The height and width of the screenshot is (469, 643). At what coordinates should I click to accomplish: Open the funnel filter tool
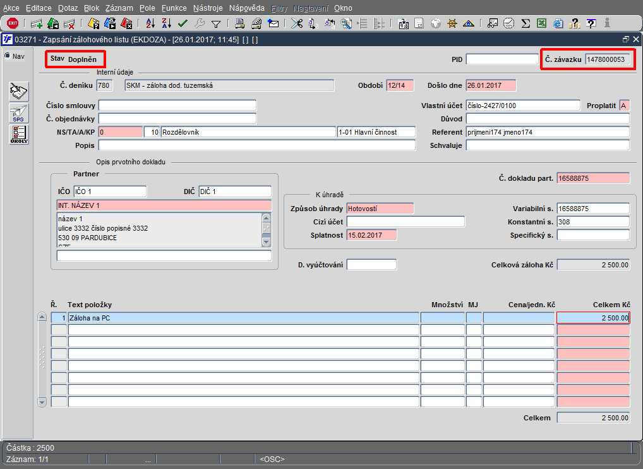click(215, 24)
